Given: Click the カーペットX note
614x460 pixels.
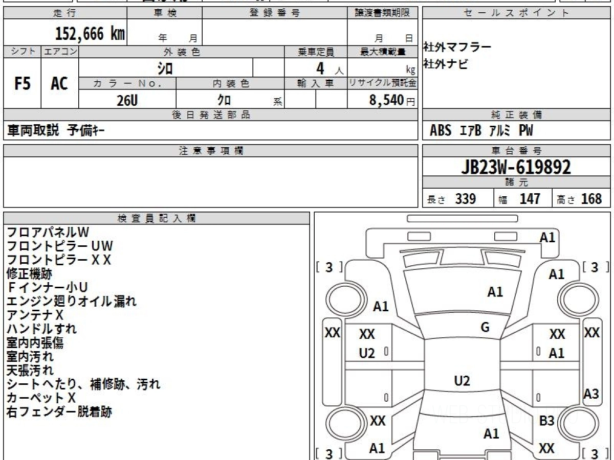Looking at the screenshot, I should point(41,398).
